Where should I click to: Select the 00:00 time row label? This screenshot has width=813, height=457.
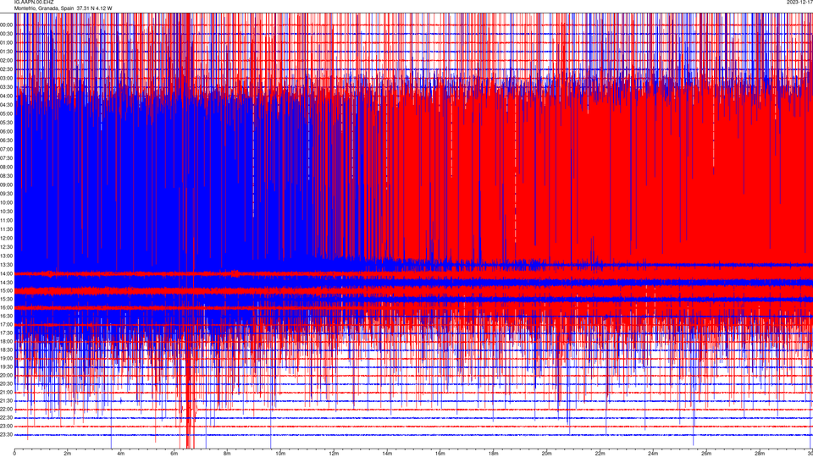(6, 25)
